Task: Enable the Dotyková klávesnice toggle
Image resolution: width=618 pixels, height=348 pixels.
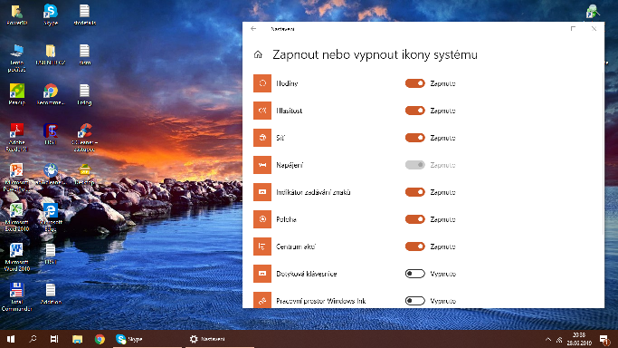Action: [414, 274]
